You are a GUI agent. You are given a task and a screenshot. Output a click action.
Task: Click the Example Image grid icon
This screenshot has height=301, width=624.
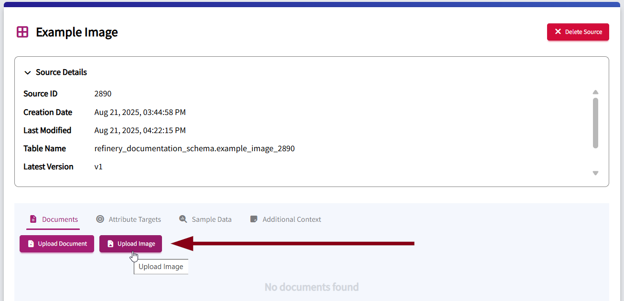tap(22, 32)
